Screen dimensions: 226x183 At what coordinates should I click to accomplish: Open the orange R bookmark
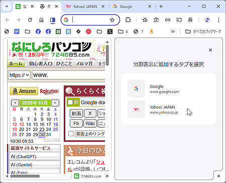(x=152, y=31)
